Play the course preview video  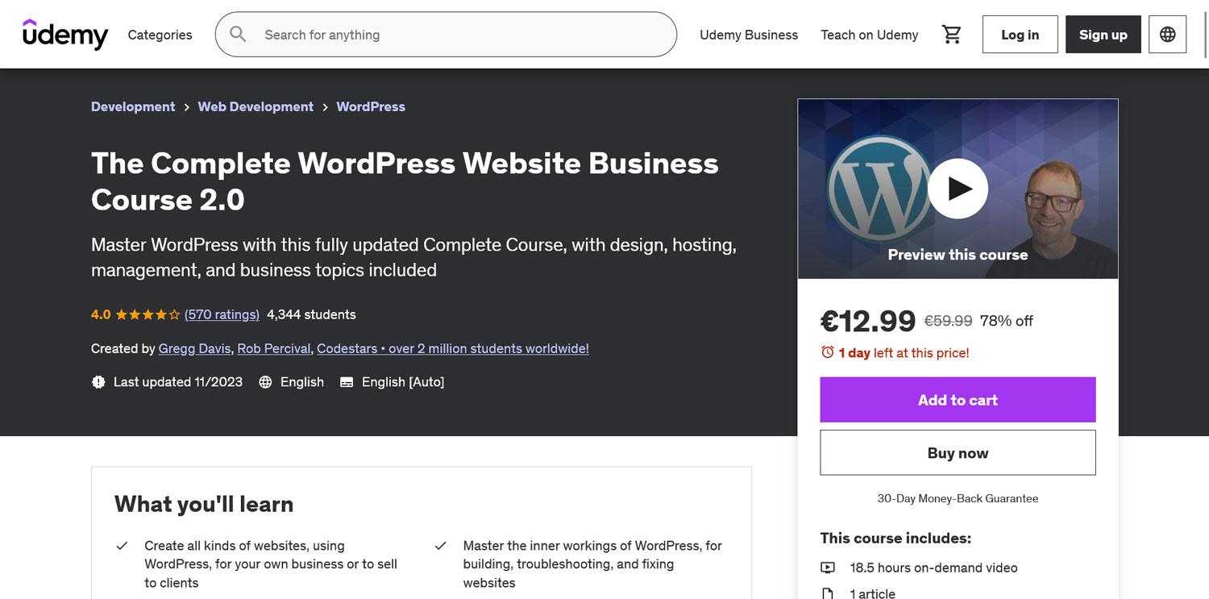click(x=958, y=189)
